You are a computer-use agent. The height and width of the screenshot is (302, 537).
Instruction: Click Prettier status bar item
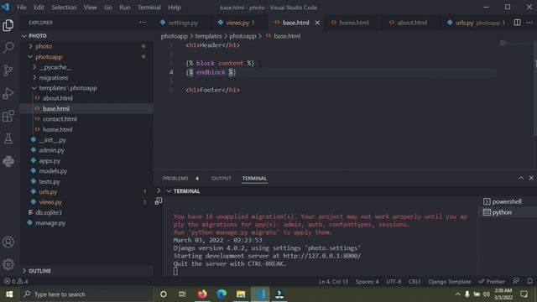tap(492, 282)
